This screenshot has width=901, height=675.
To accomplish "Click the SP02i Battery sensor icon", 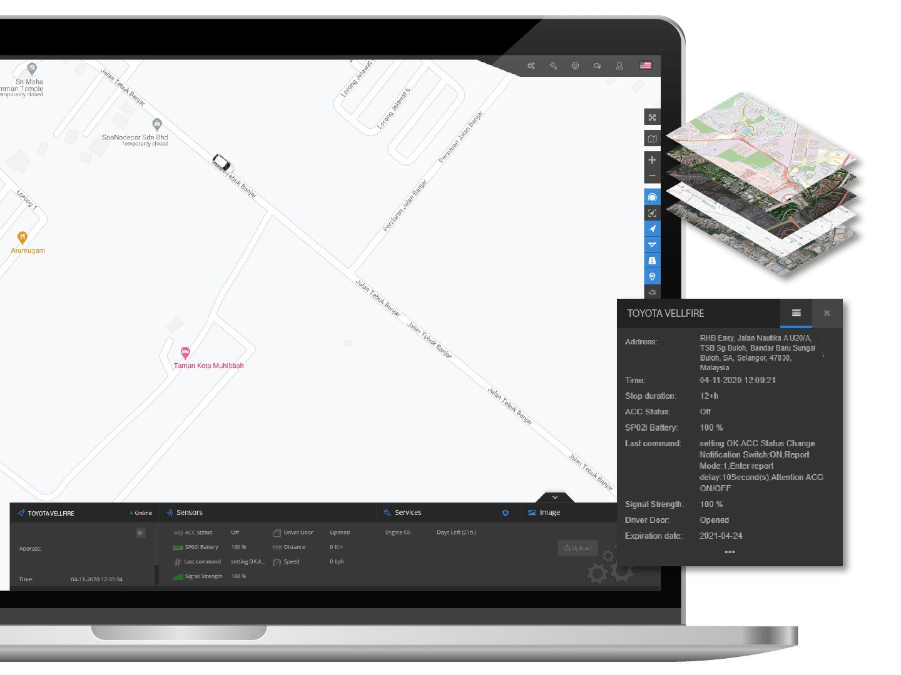I will (178, 547).
